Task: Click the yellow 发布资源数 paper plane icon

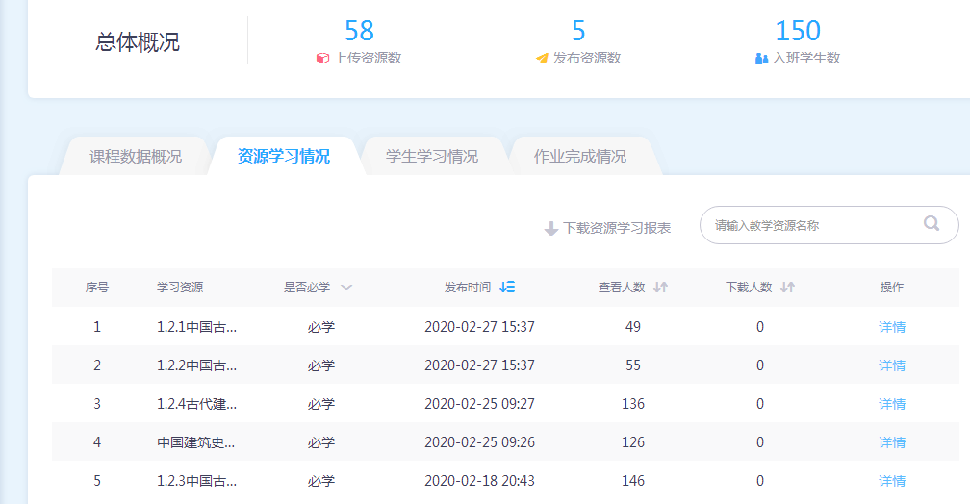Action: 542,58
